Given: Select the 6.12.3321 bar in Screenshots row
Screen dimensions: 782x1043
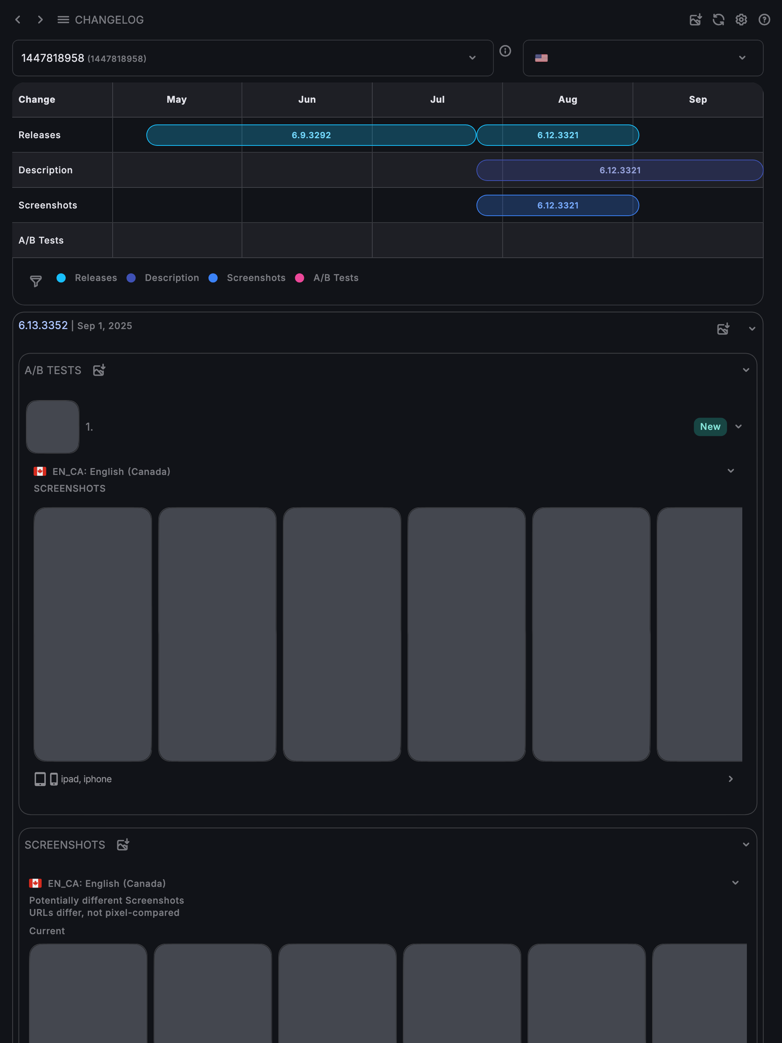Looking at the screenshot, I should pyautogui.click(x=558, y=205).
